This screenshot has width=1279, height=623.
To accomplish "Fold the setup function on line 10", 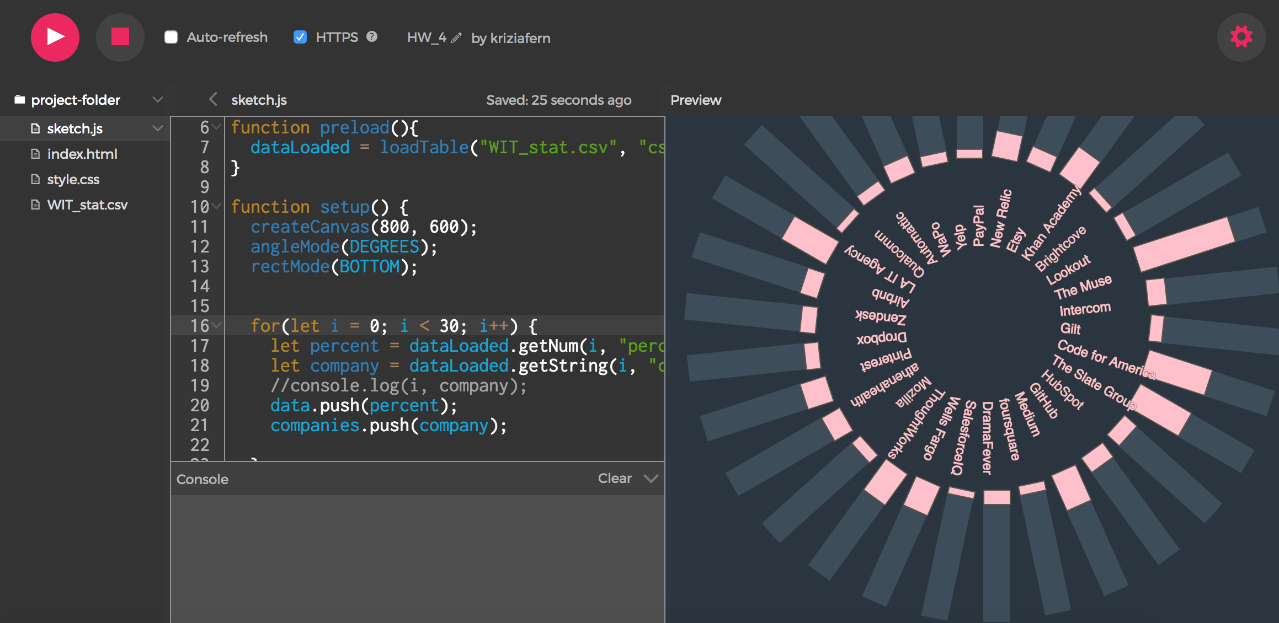I will [x=217, y=206].
